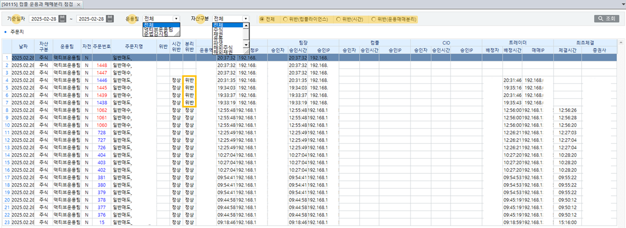Click 체결시간 cell 12:27:03

(x=568, y=132)
